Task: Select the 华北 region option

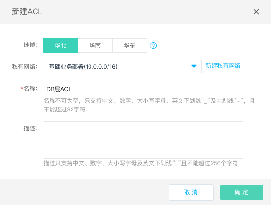Action: click(61, 46)
